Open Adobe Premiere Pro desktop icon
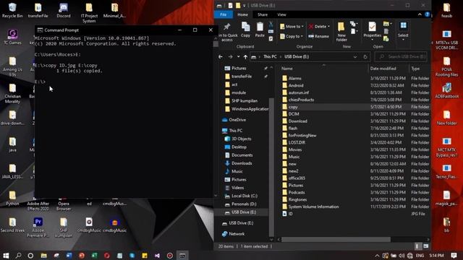This screenshot has height=260, width=463. pyautogui.click(x=38, y=227)
